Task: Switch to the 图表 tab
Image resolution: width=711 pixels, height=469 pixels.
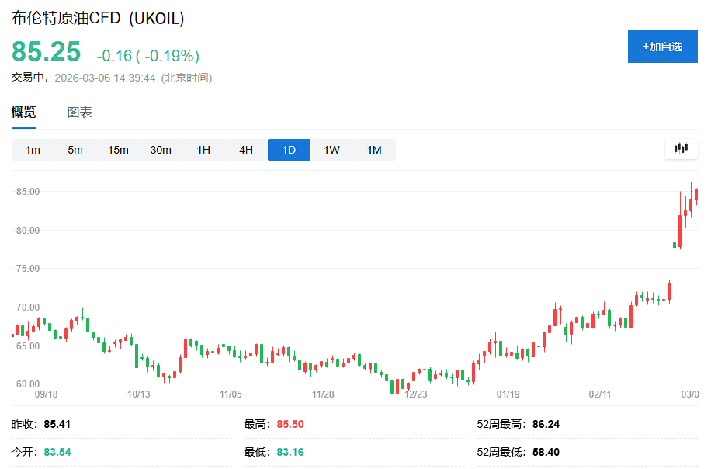Action: (80, 112)
